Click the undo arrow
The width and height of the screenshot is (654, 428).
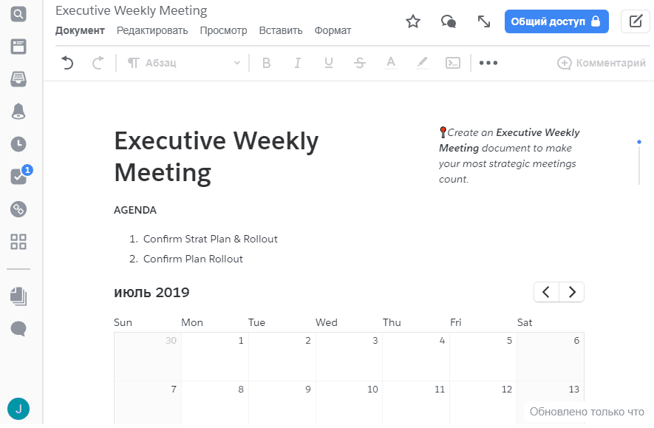click(x=68, y=63)
